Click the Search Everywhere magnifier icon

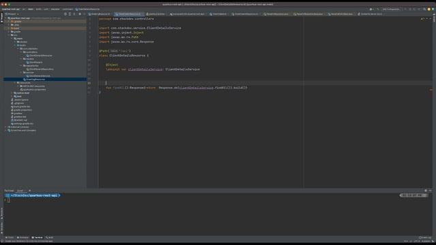click(424, 9)
